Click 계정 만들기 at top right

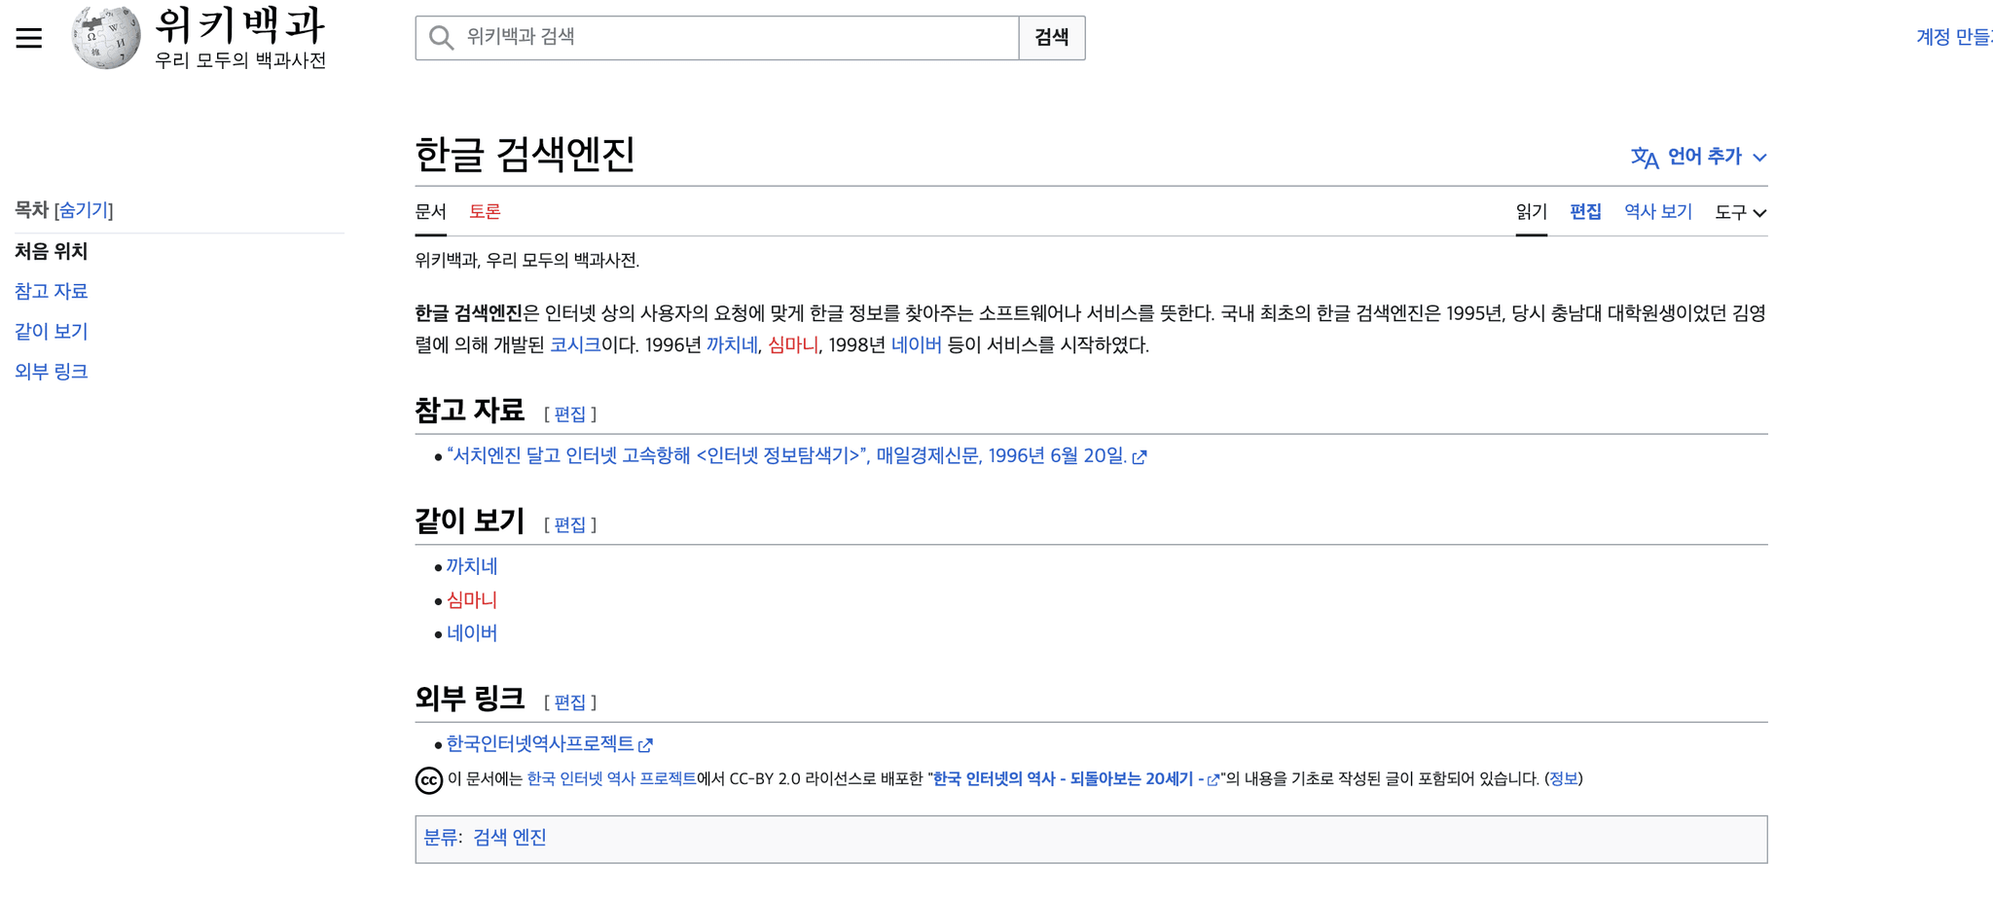pyautogui.click(x=1956, y=37)
